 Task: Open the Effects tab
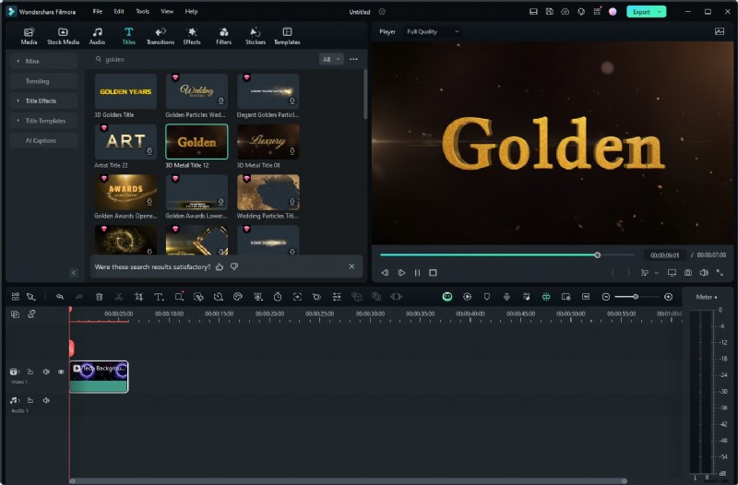pyautogui.click(x=192, y=36)
